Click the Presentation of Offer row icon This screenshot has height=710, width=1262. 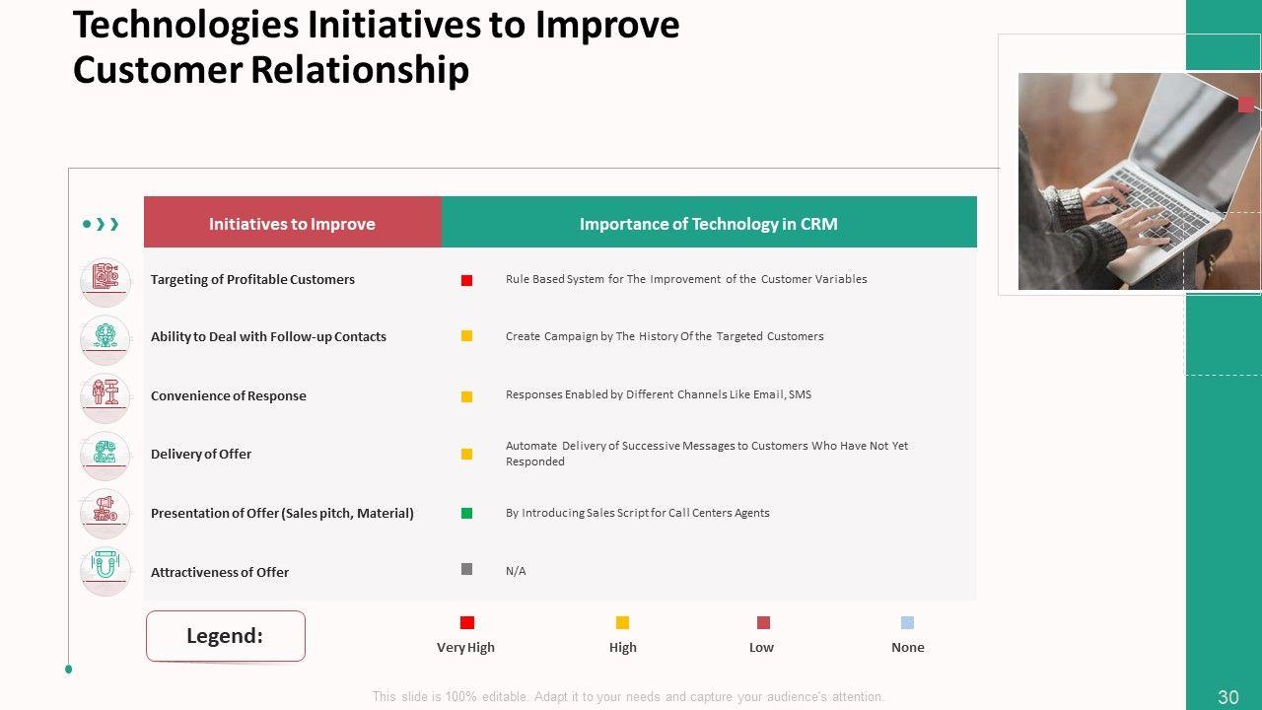(105, 513)
